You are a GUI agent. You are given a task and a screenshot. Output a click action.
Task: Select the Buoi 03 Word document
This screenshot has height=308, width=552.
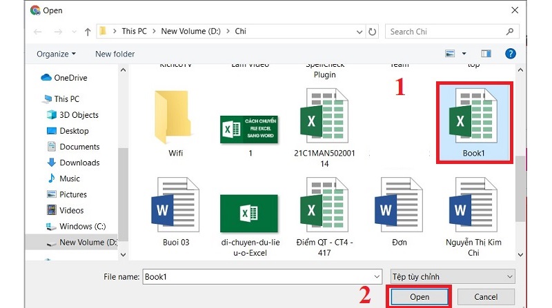pyautogui.click(x=175, y=210)
